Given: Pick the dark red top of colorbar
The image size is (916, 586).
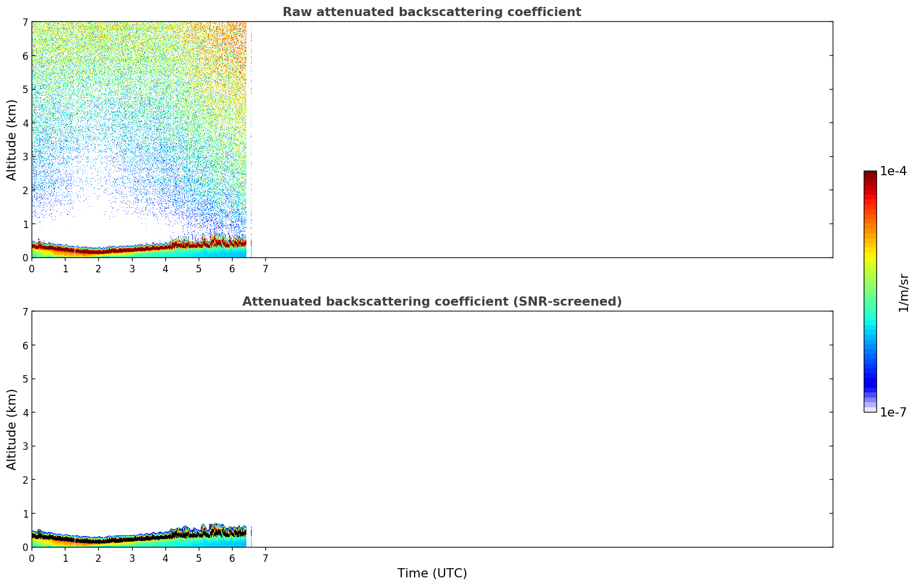Looking at the screenshot, I should 869,175.
